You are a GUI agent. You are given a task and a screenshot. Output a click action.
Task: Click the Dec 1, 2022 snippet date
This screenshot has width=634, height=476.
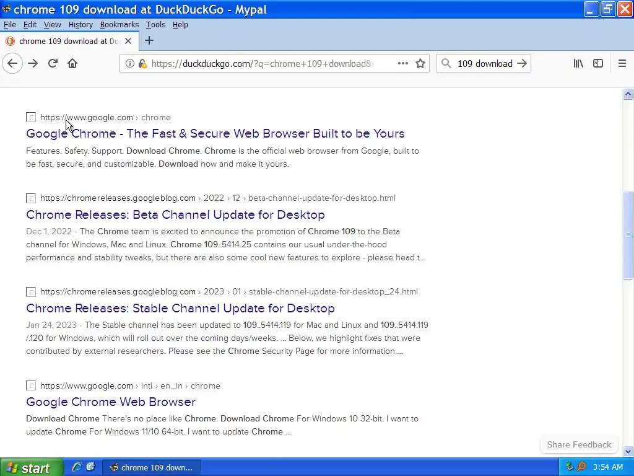tap(48, 232)
